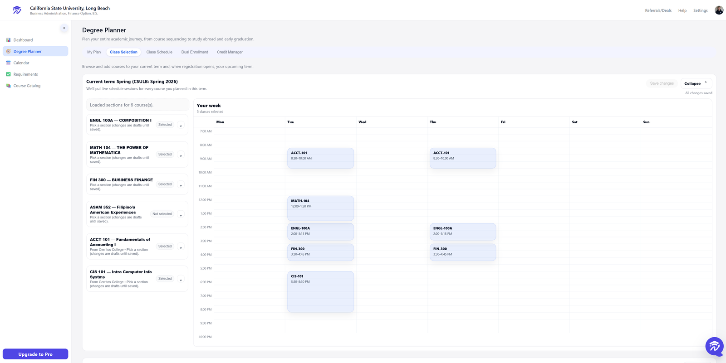The image size is (726, 363).
Task: Open Course Catalog from sidebar
Action: point(35,85)
